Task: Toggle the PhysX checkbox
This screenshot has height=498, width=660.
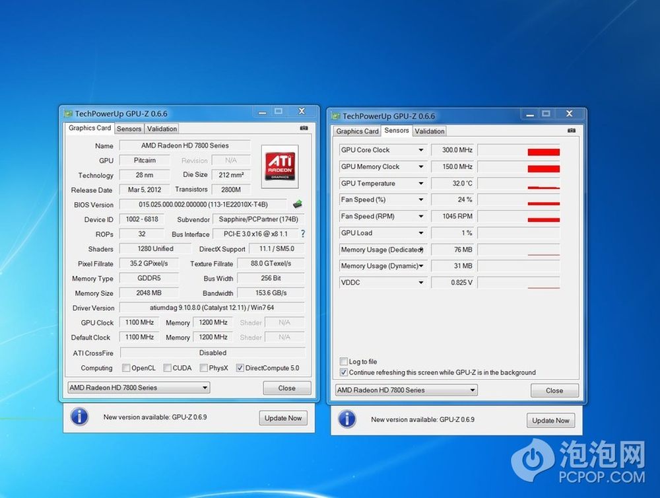Action: point(204,368)
